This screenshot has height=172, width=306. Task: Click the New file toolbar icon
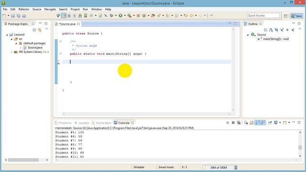click(x=4, y=16)
